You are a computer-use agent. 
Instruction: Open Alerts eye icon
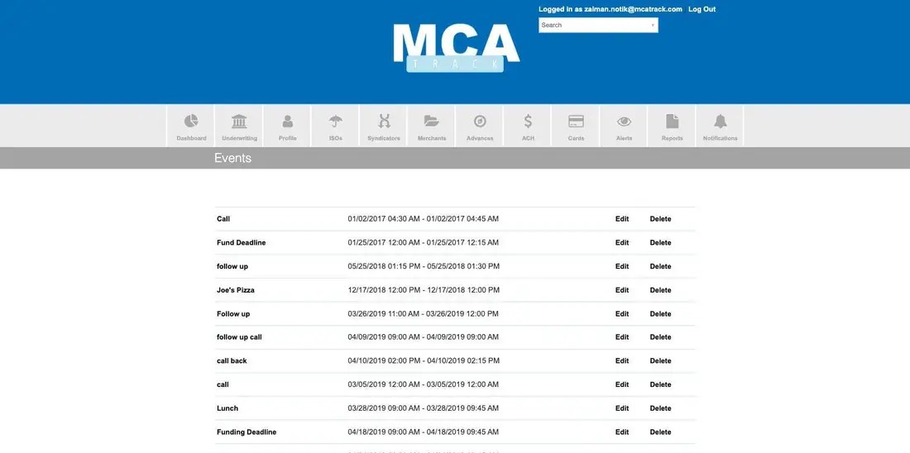(x=624, y=122)
